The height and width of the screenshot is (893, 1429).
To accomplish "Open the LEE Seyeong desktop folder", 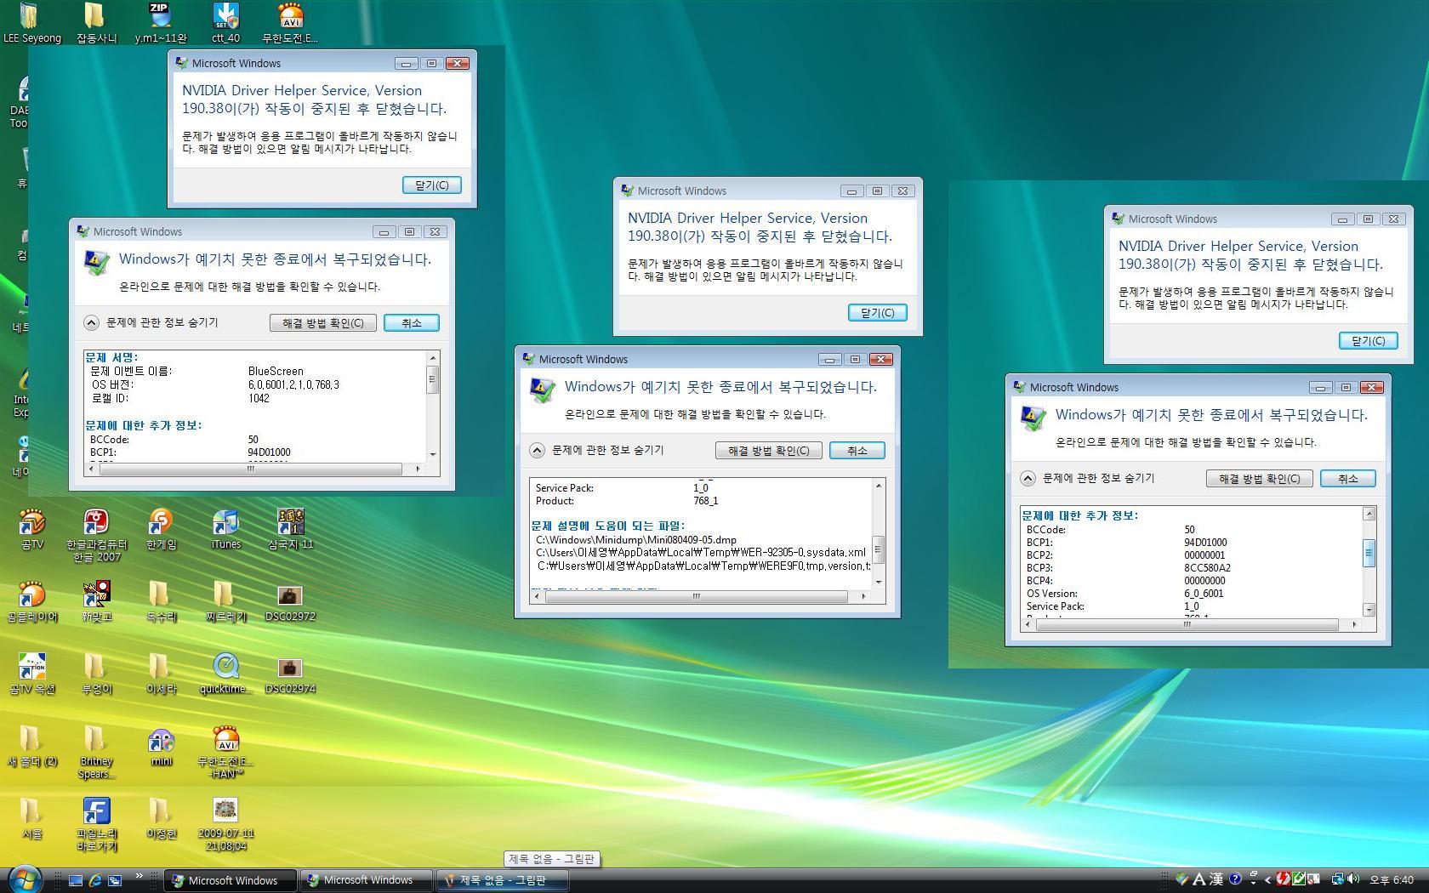I will [31, 22].
